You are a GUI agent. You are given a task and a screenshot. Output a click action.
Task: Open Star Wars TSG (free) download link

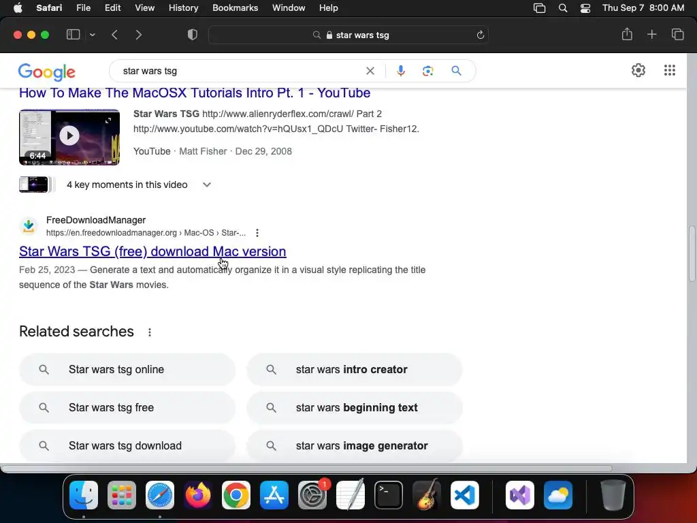coord(152,251)
